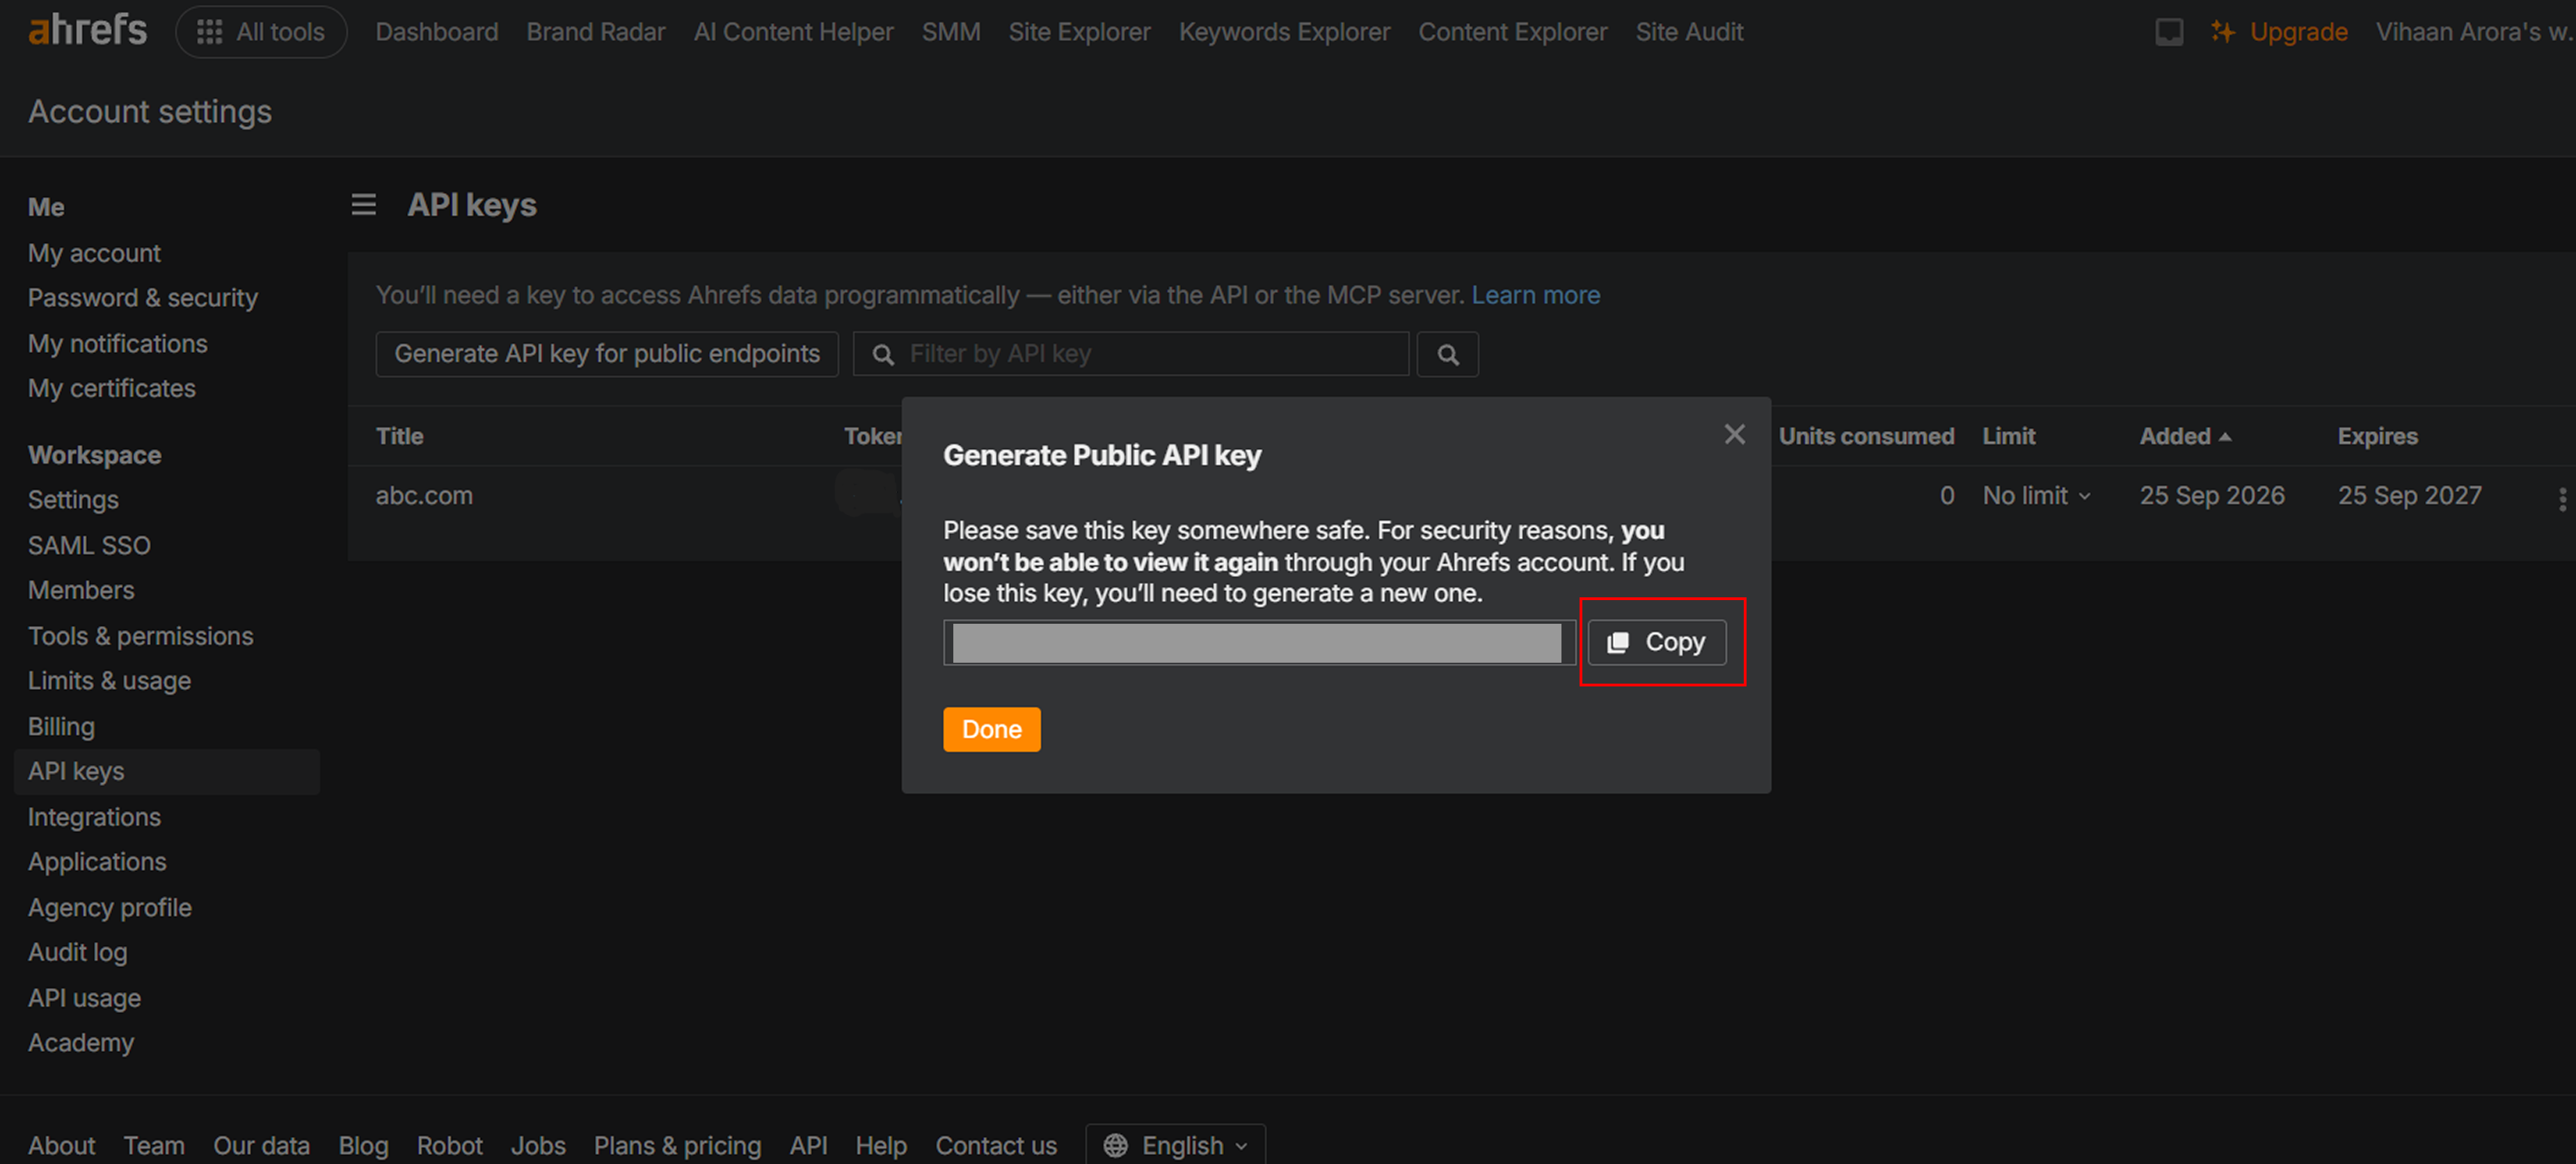Screen dimensions: 2576x1164
Task: Open the All tools grid menu
Action: click(x=261, y=32)
